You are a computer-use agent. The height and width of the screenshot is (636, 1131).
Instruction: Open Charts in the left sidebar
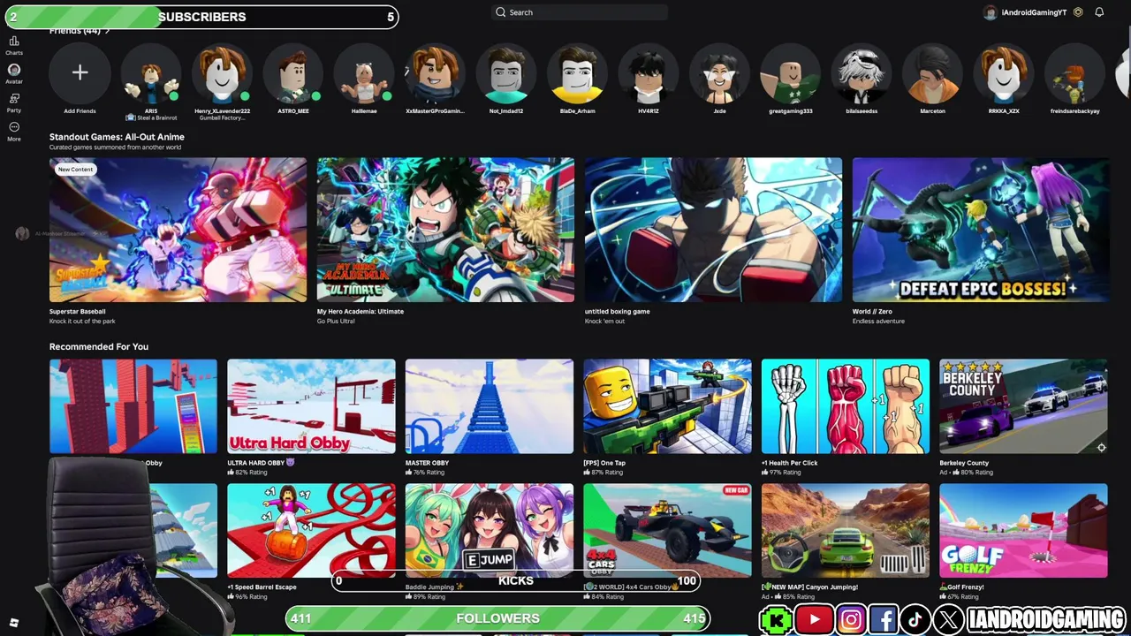[x=14, y=45]
